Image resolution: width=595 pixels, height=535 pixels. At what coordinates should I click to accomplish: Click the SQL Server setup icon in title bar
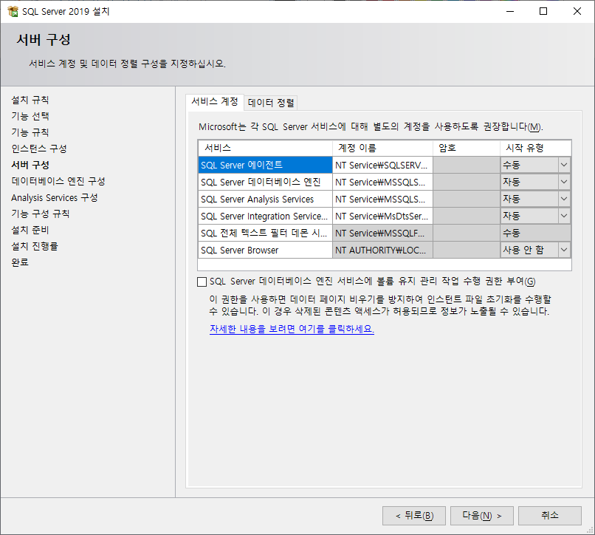point(13,11)
